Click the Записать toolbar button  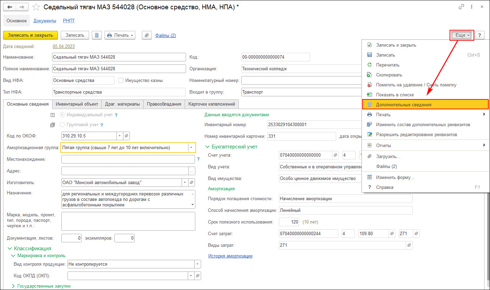pyautogui.click(x=75, y=35)
